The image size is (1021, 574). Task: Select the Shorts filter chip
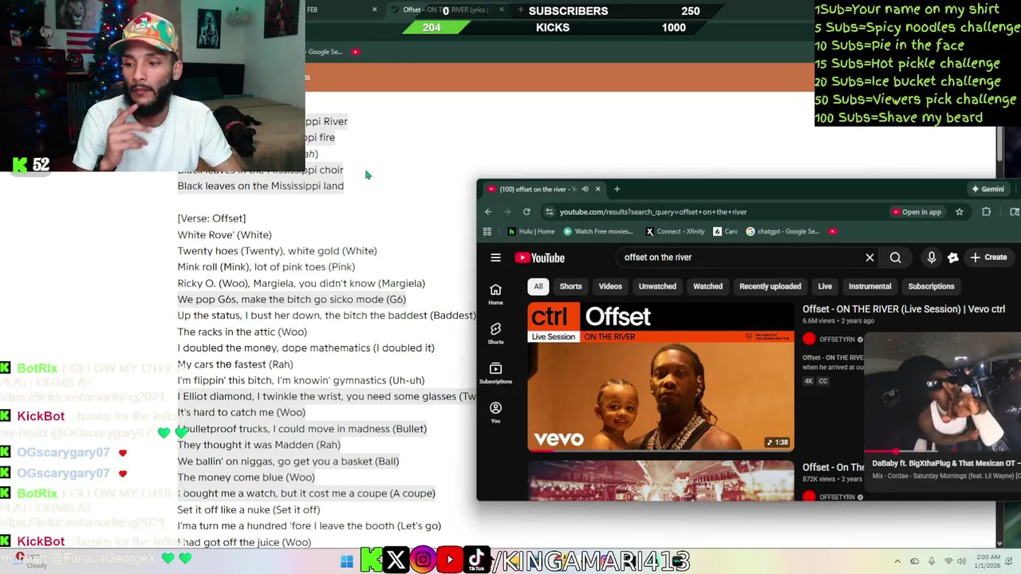pos(570,286)
